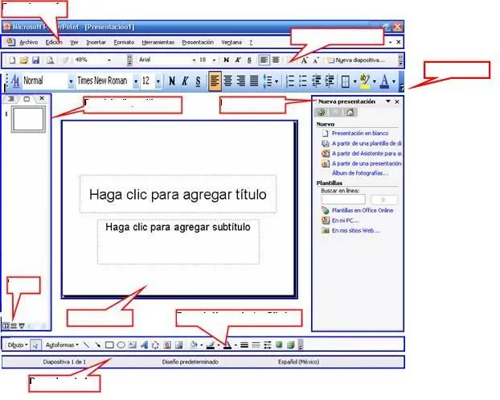Expand the Times New Roman font dropdown

(136, 81)
